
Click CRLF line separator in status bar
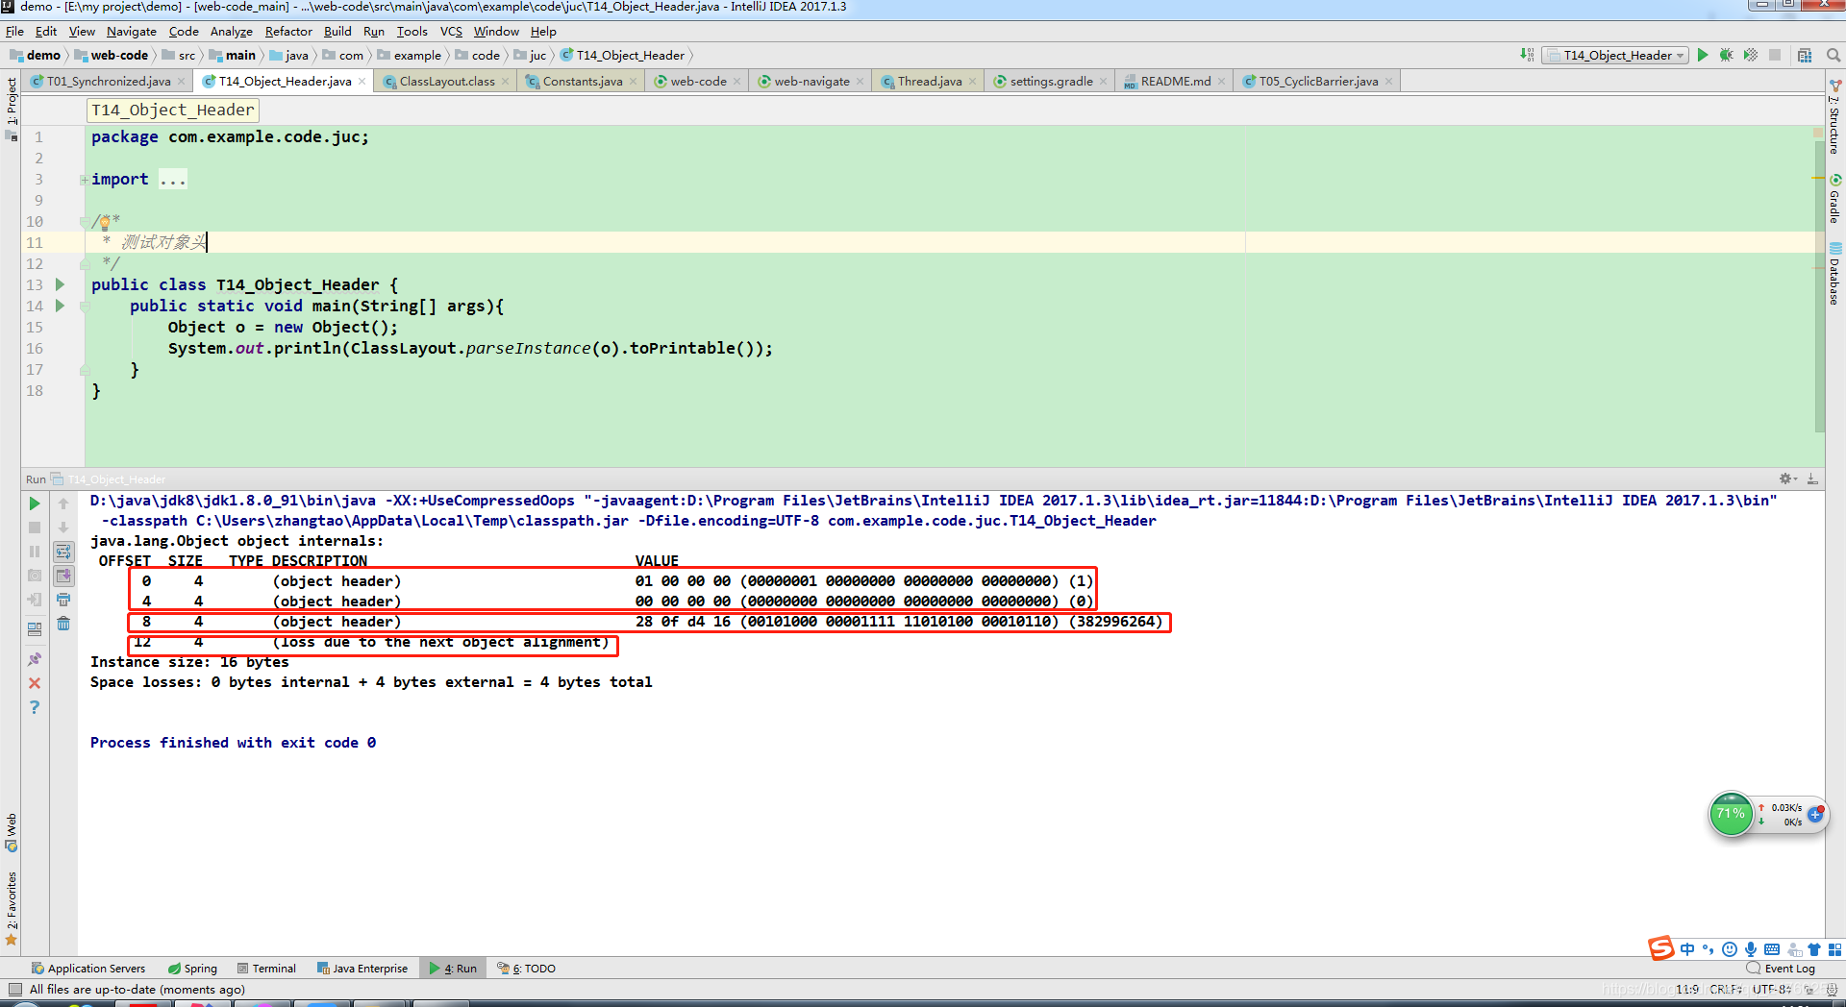point(1726,989)
